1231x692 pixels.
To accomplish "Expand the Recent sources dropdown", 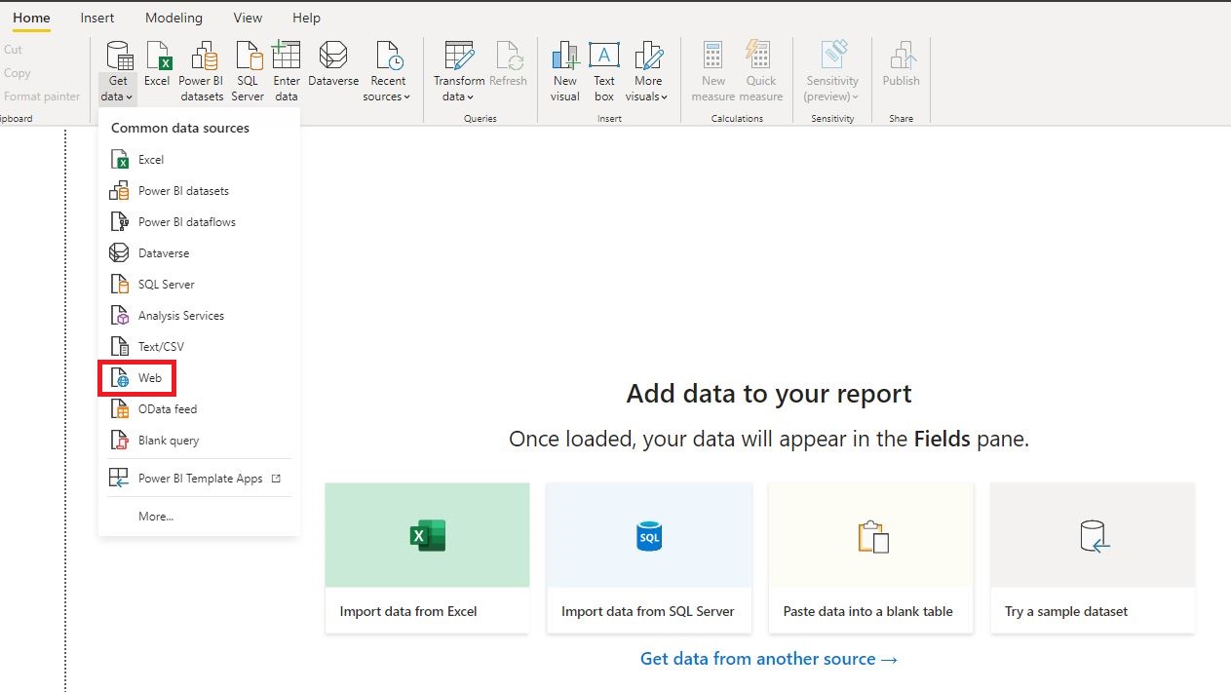I will [388, 72].
